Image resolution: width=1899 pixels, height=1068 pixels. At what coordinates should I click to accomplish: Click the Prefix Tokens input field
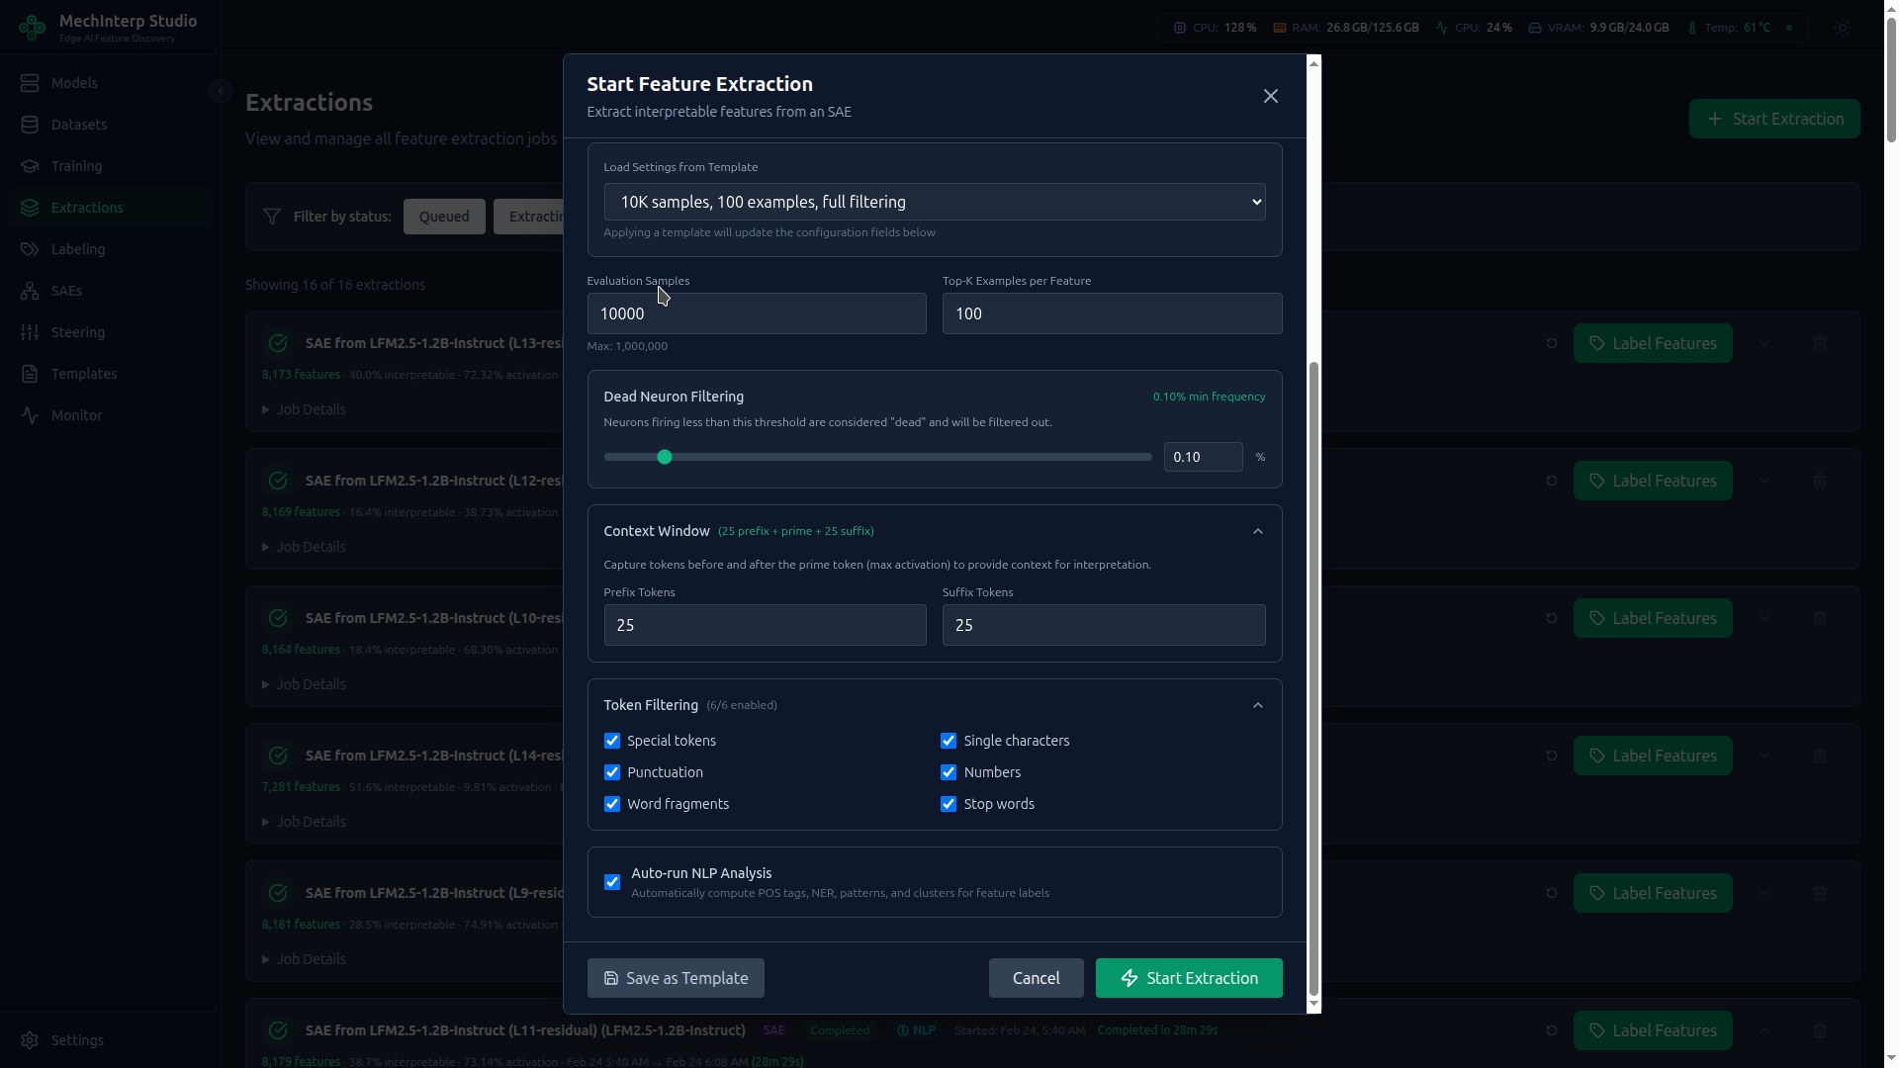(765, 625)
